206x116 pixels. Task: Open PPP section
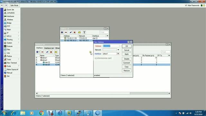(8, 26)
